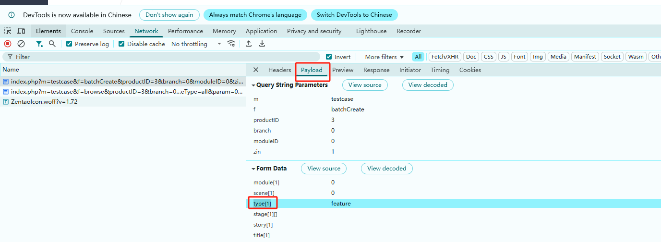
Task: Select the Payload tab
Action: tap(312, 70)
